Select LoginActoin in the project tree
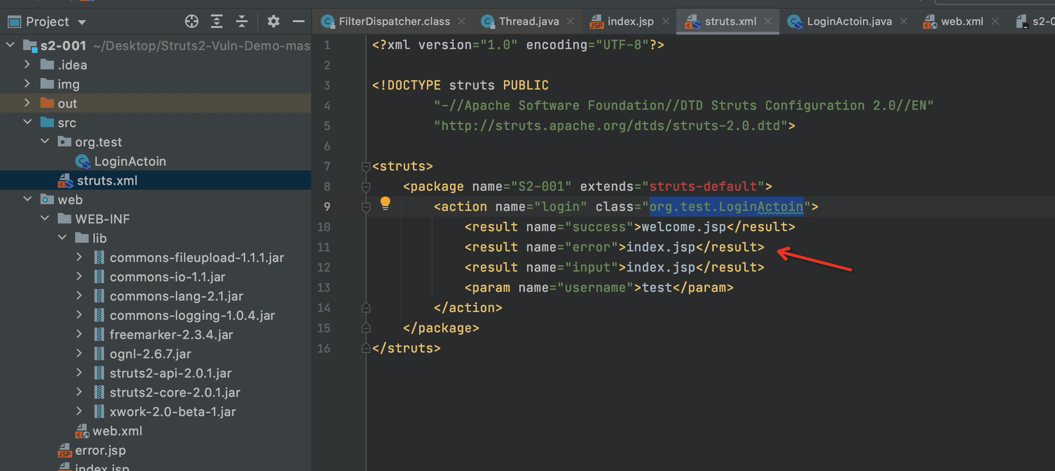 pos(130,161)
